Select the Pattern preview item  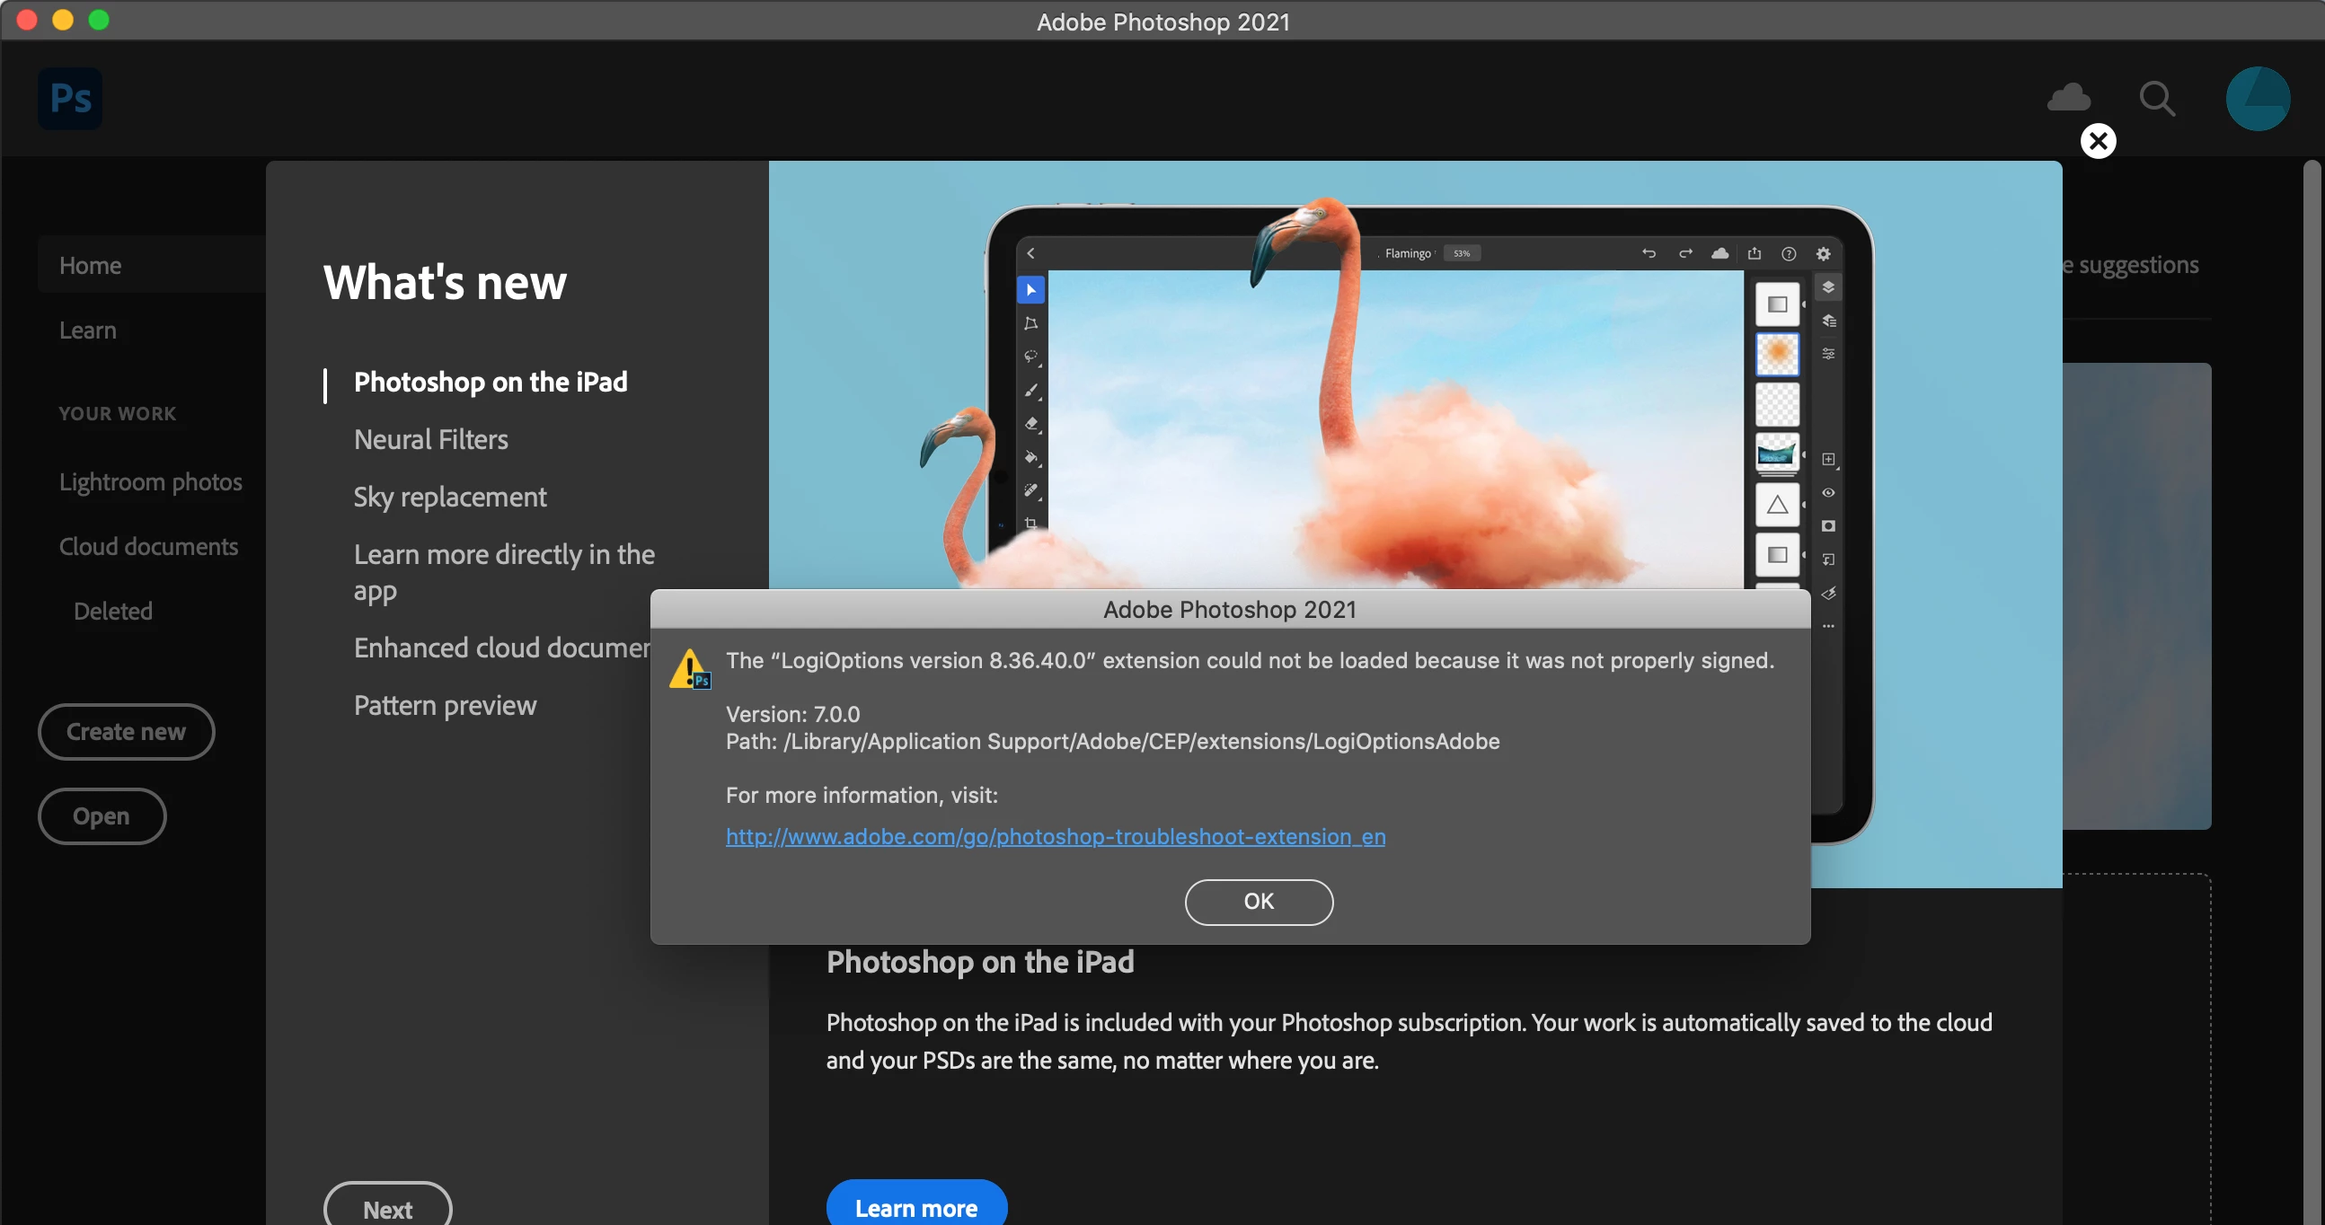pyautogui.click(x=444, y=705)
